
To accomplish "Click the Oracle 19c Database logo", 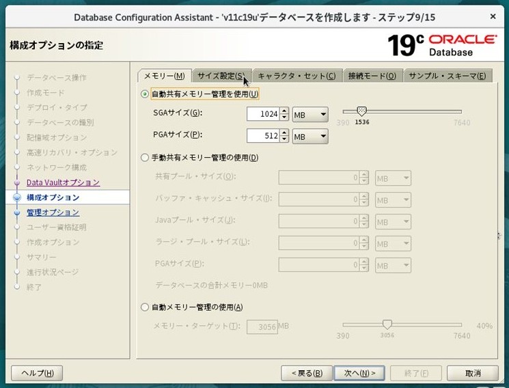I will [442, 45].
